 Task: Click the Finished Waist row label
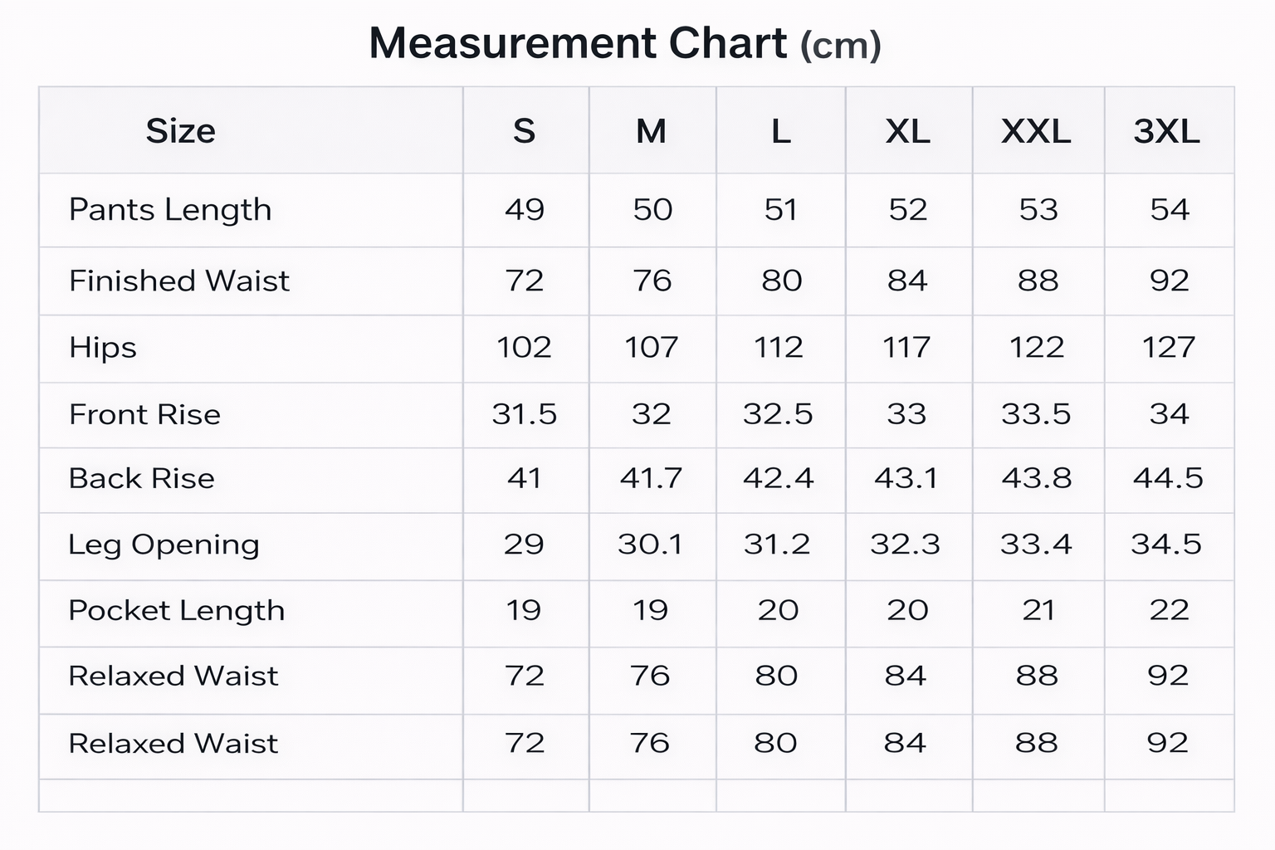(x=179, y=281)
